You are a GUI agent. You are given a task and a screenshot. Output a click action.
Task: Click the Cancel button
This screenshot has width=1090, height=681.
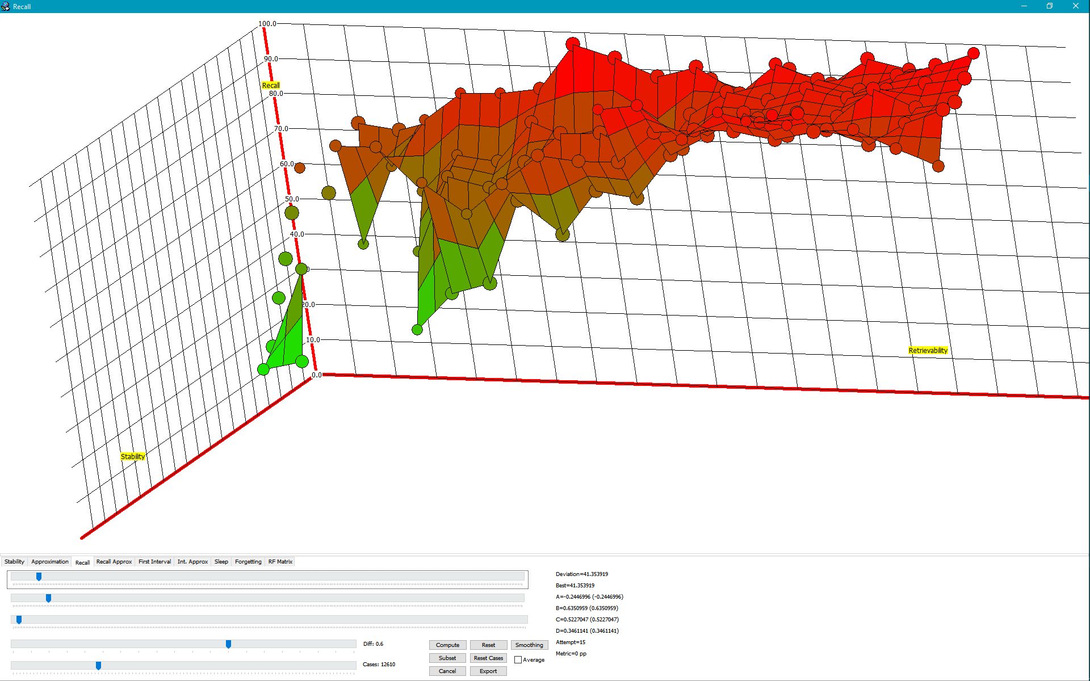(447, 671)
